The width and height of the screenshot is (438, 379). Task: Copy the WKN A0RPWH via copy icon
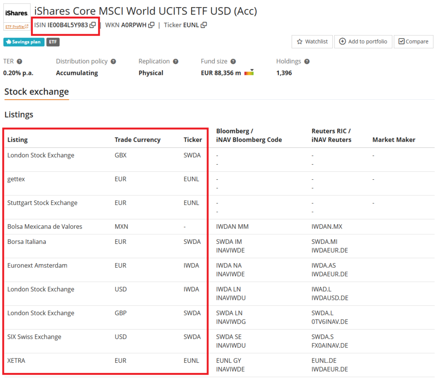pyautogui.click(x=151, y=25)
